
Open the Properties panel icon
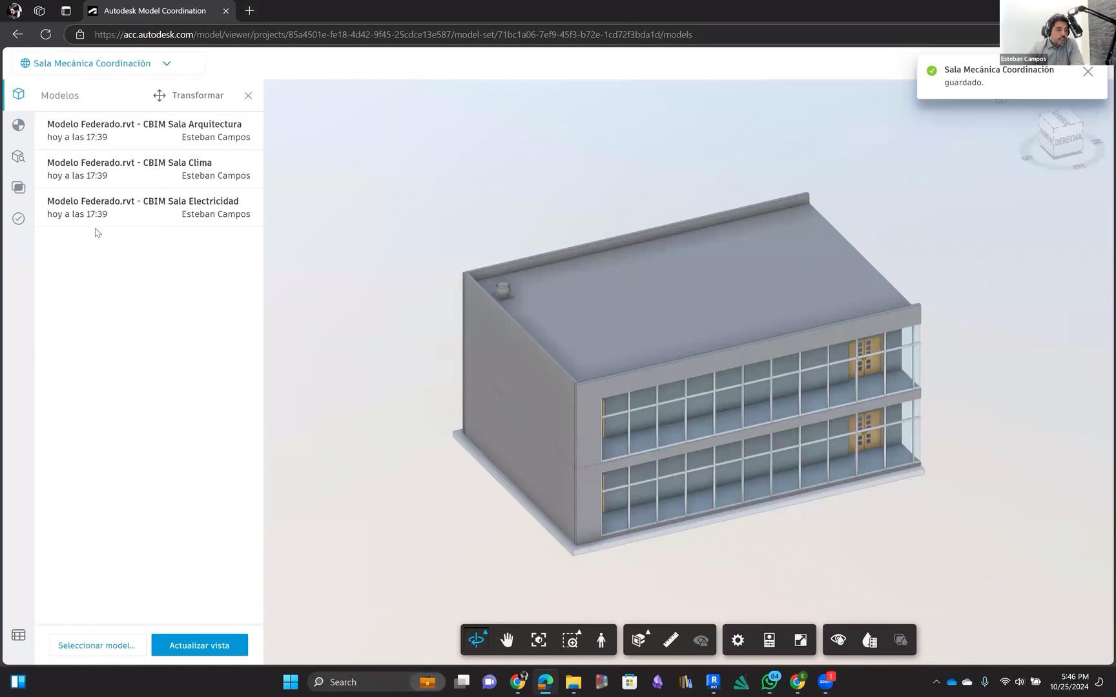point(769,640)
